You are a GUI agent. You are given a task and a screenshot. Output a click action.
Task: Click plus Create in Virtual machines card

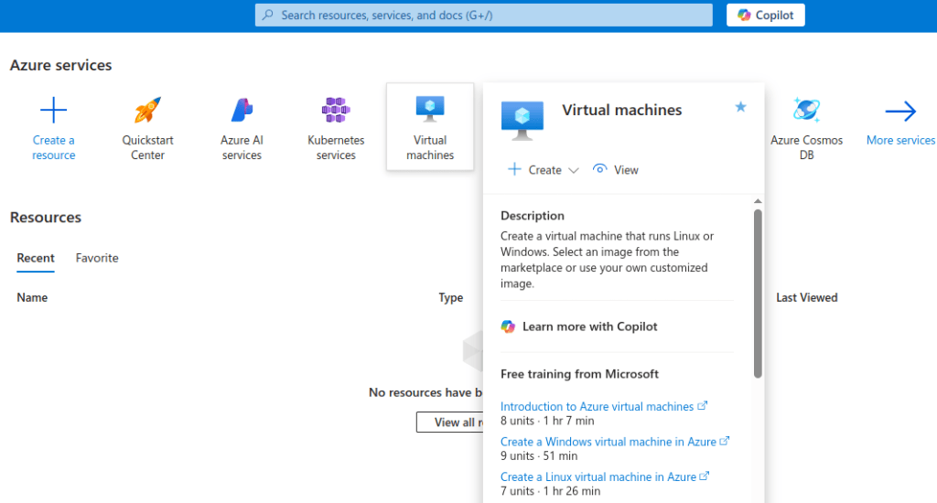[534, 170]
